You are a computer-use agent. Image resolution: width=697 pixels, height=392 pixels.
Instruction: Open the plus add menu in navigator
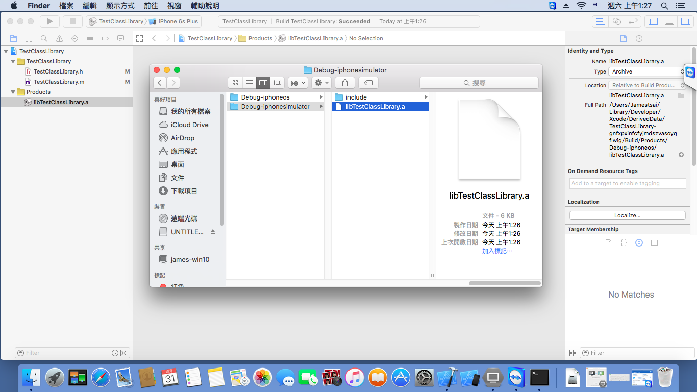pos(8,353)
